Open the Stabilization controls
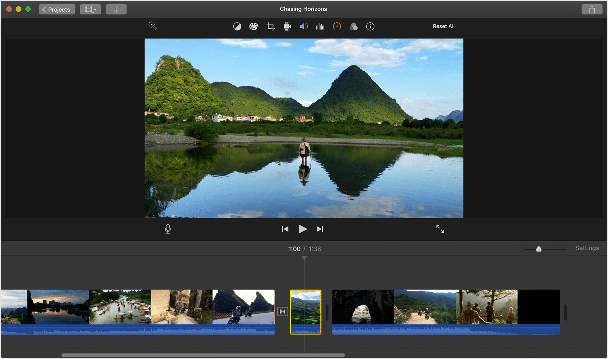Viewport: 608px width, 359px height. [287, 26]
